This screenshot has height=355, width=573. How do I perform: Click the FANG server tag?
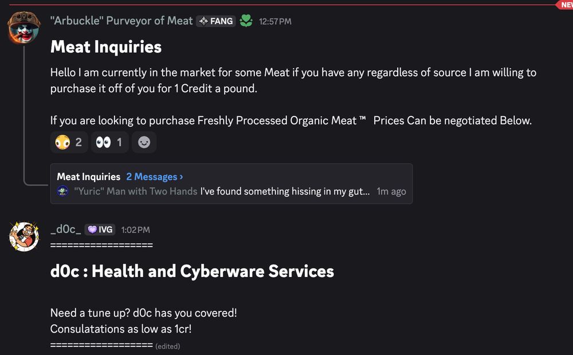point(215,21)
